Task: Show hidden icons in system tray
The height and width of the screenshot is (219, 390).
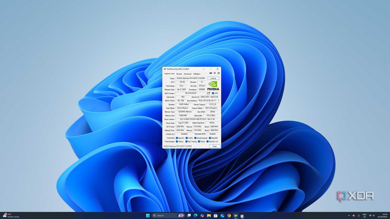Action: point(349,216)
